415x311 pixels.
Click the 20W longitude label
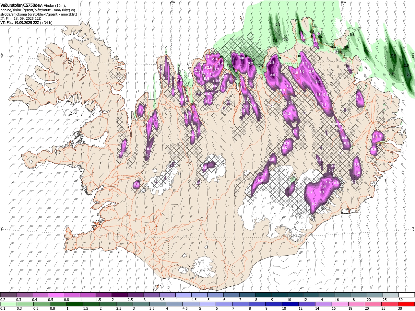(172, 2)
